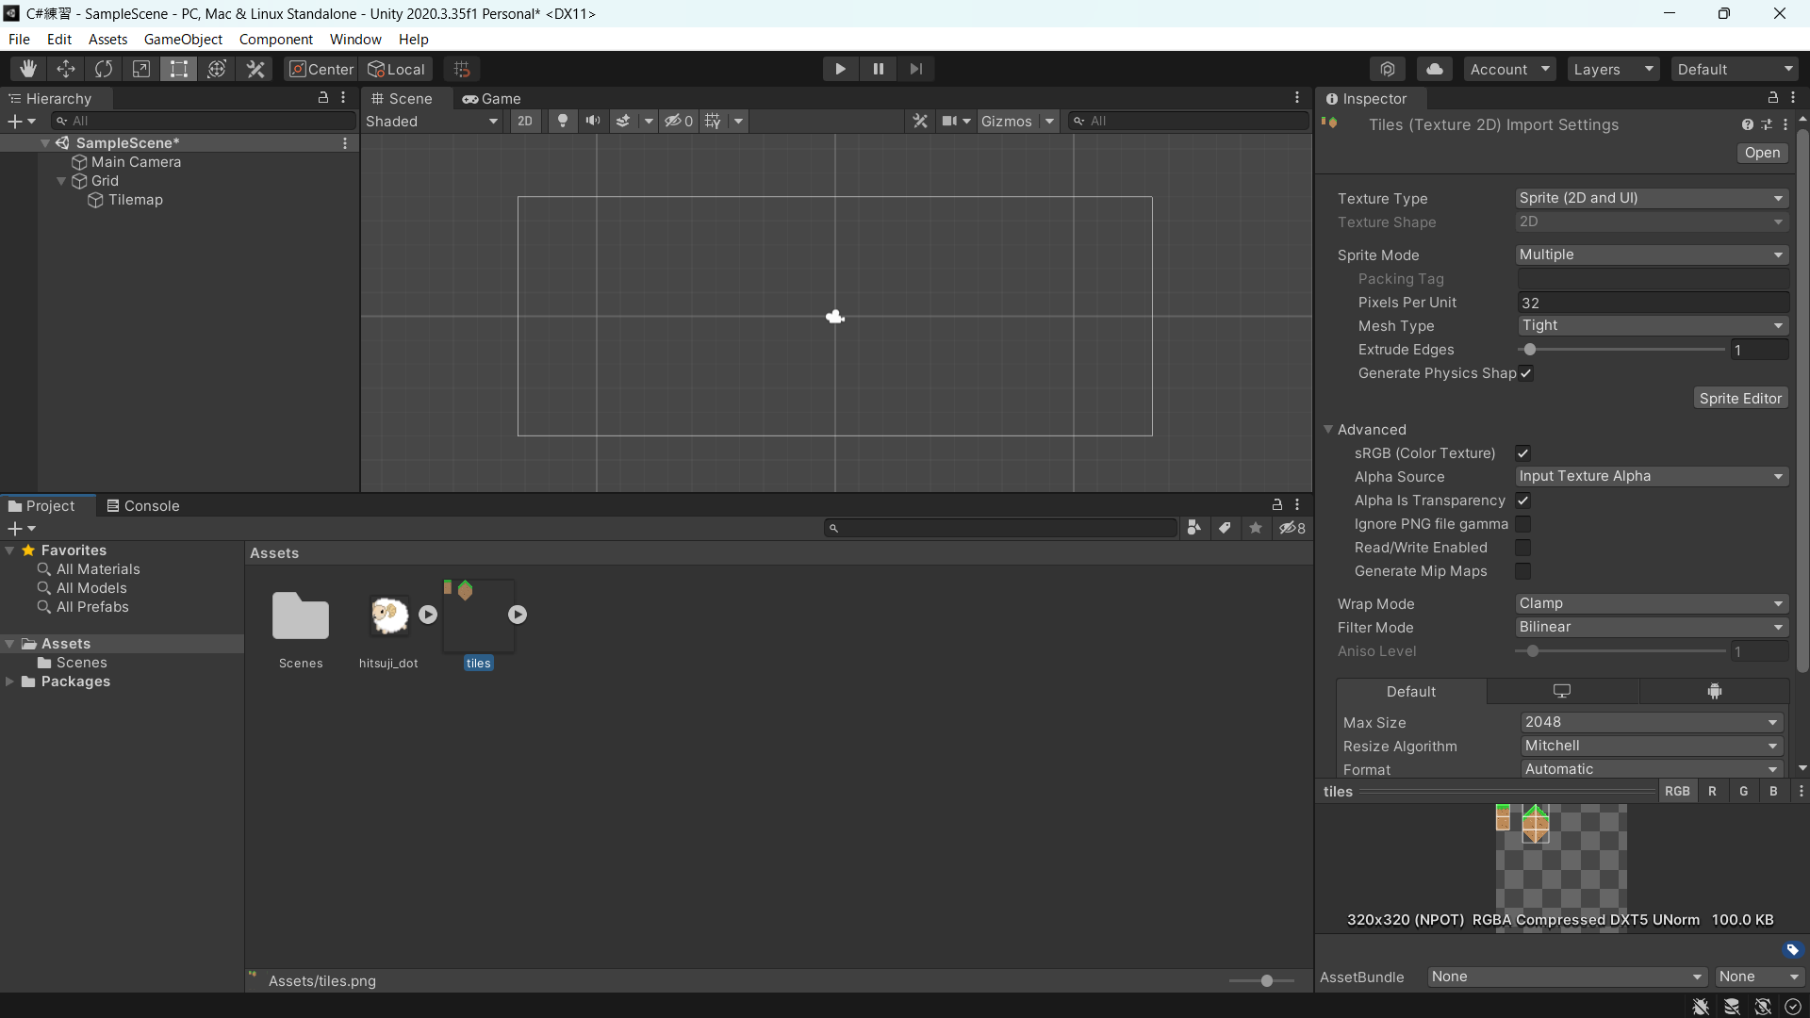Enable Read/Write Enabled checkbox

pos(1522,548)
